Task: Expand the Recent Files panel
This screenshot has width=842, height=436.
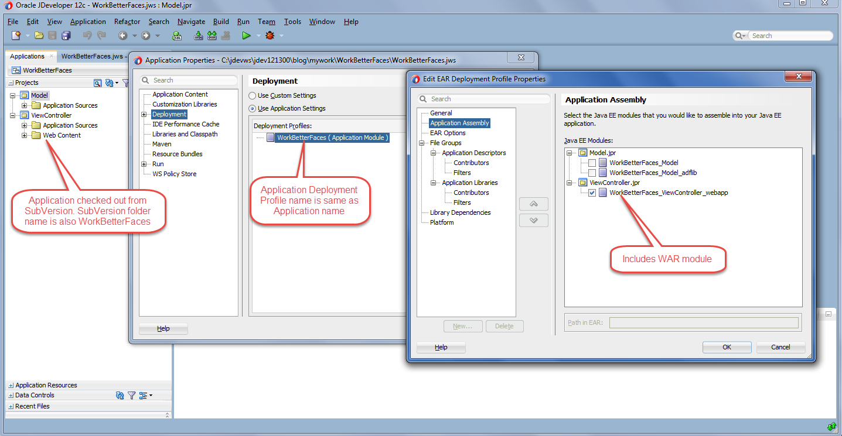Action: pos(11,407)
